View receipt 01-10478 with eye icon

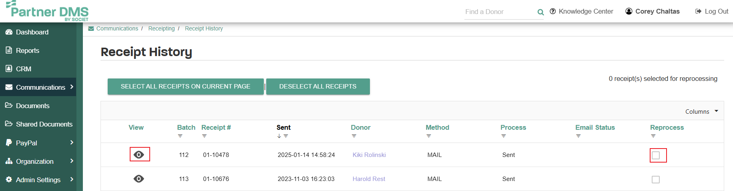click(x=139, y=155)
